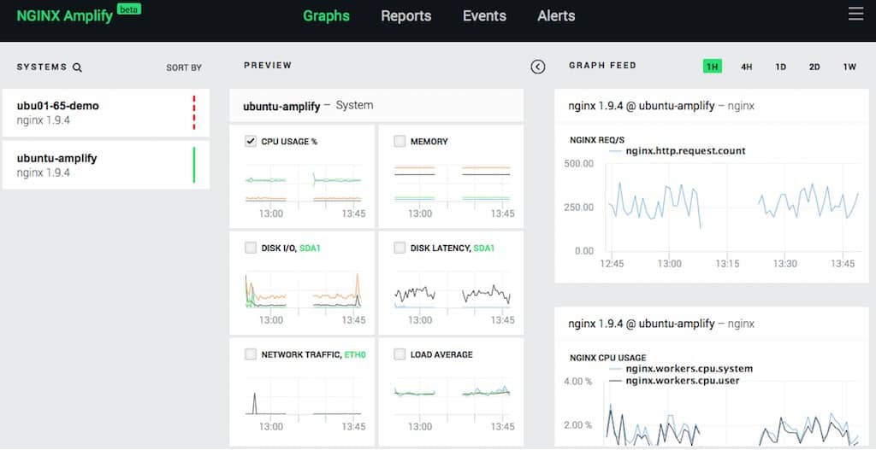Click the nginx.workers.cpu.system legend entry
This screenshot has width=876, height=450.
(680, 369)
